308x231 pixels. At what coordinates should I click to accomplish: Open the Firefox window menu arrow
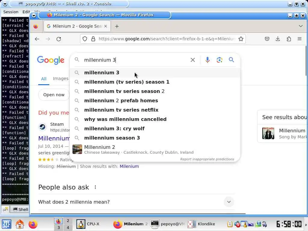(34, 16)
